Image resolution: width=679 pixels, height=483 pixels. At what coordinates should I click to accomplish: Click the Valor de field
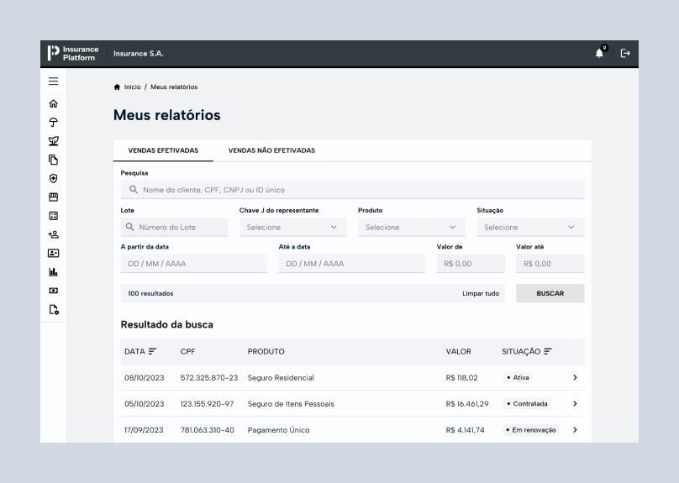[471, 264]
